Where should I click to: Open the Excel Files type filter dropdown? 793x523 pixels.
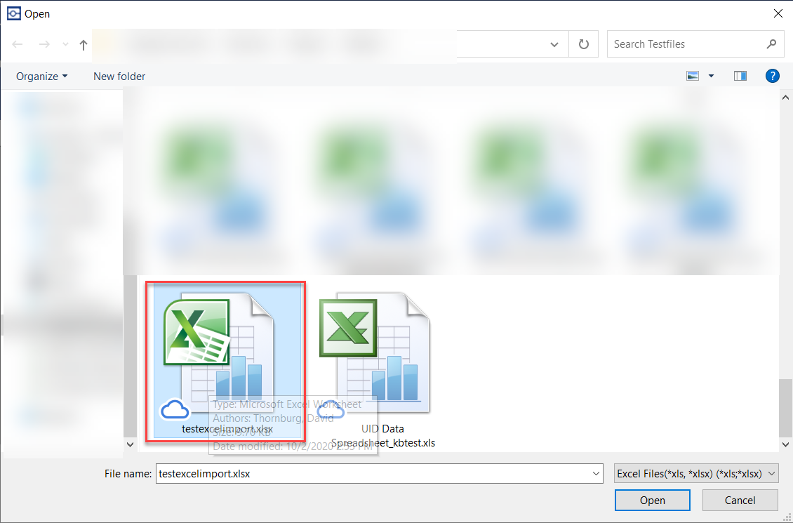coord(696,474)
